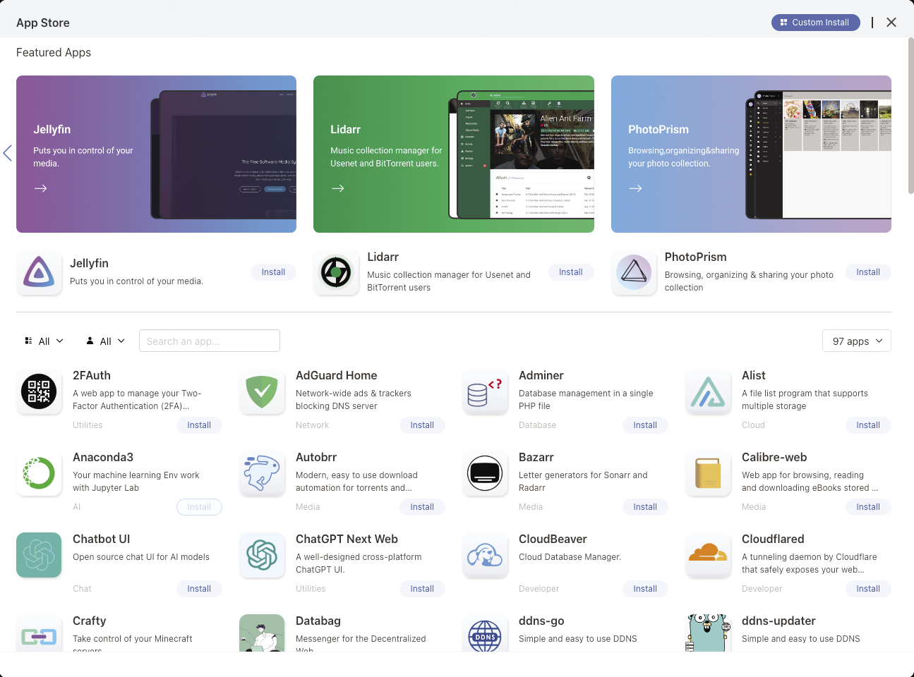
Task: Click the Jellyfin app icon
Action: [39, 272]
